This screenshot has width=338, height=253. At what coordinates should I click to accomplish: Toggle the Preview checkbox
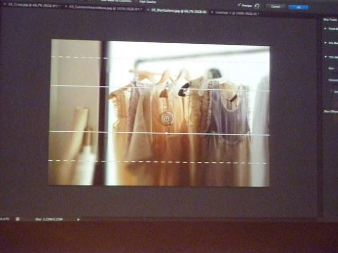coord(239,5)
